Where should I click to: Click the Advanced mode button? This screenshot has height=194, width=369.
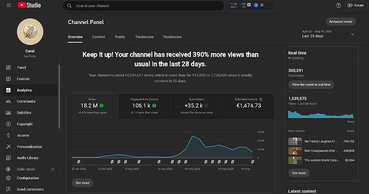click(341, 21)
